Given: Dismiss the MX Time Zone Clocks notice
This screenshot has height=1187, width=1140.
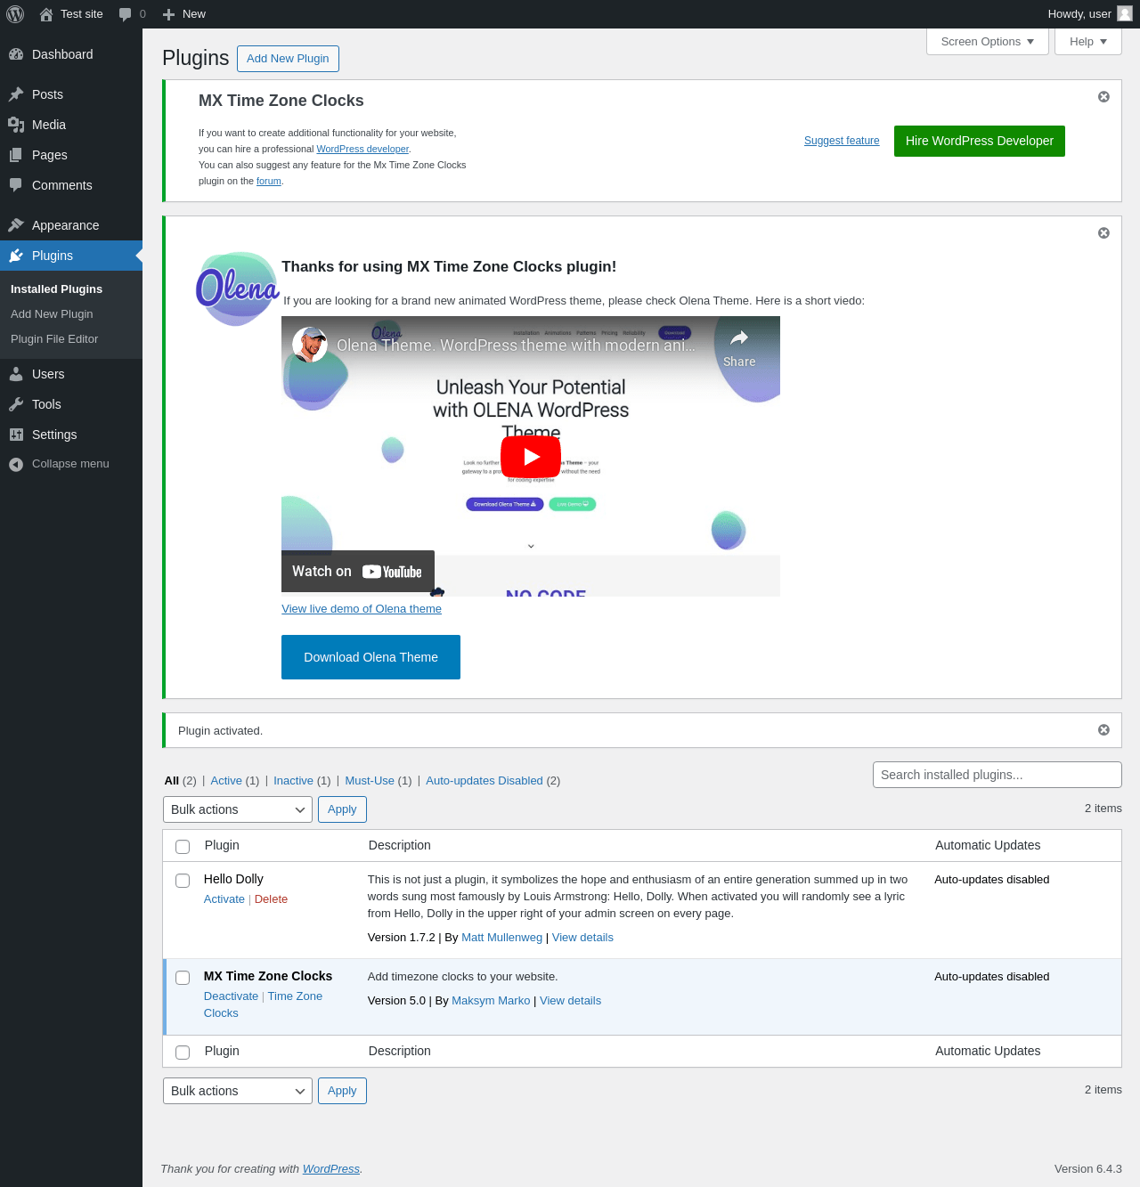Looking at the screenshot, I should 1103,97.
